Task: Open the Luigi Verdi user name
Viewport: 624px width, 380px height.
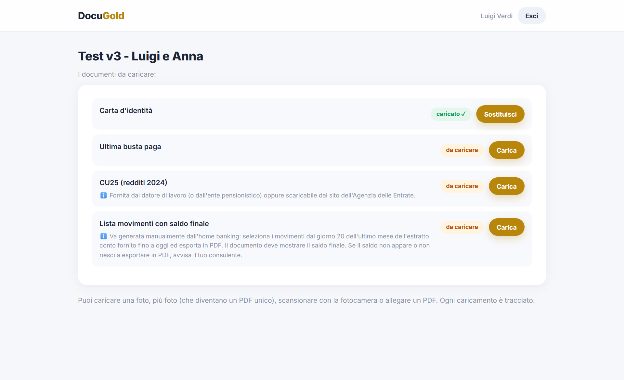Action: coord(496,16)
